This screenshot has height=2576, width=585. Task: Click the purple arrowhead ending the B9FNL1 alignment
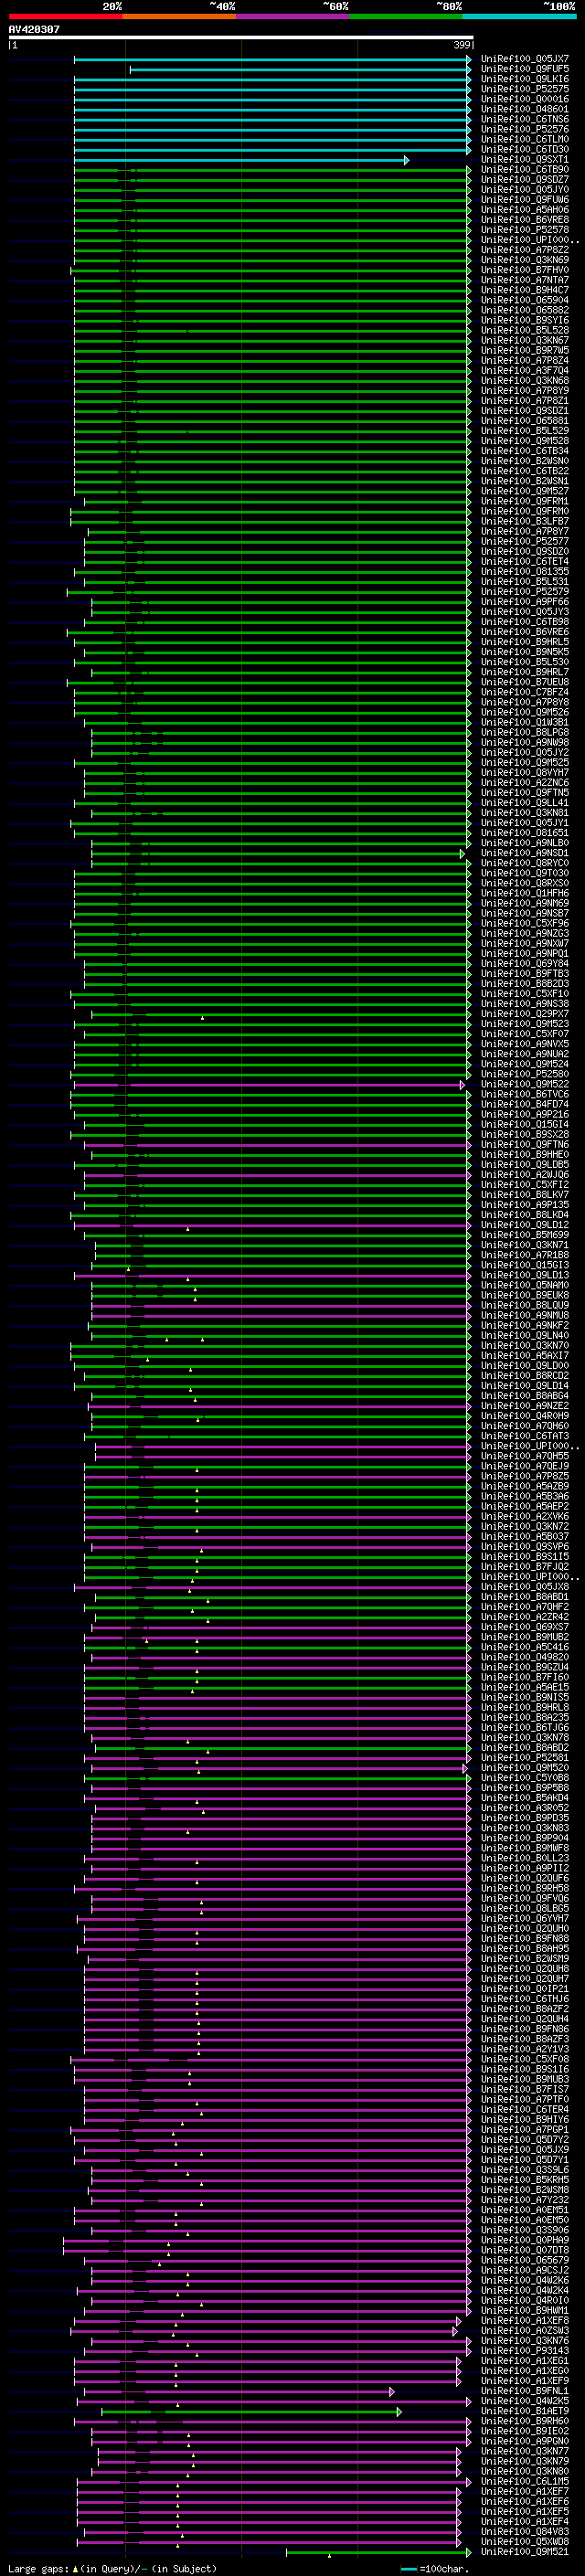pyautogui.click(x=392, y=2392)
